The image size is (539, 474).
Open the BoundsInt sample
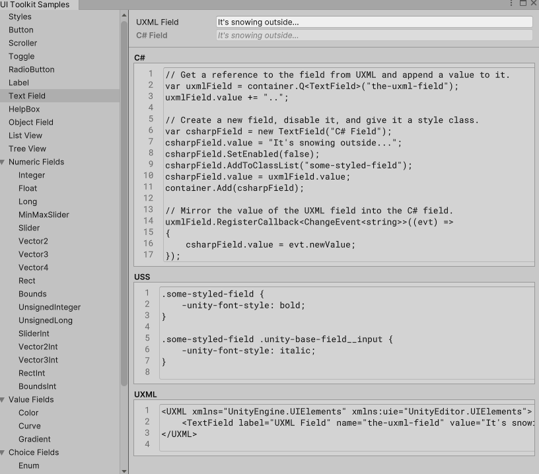pos(38,386)
